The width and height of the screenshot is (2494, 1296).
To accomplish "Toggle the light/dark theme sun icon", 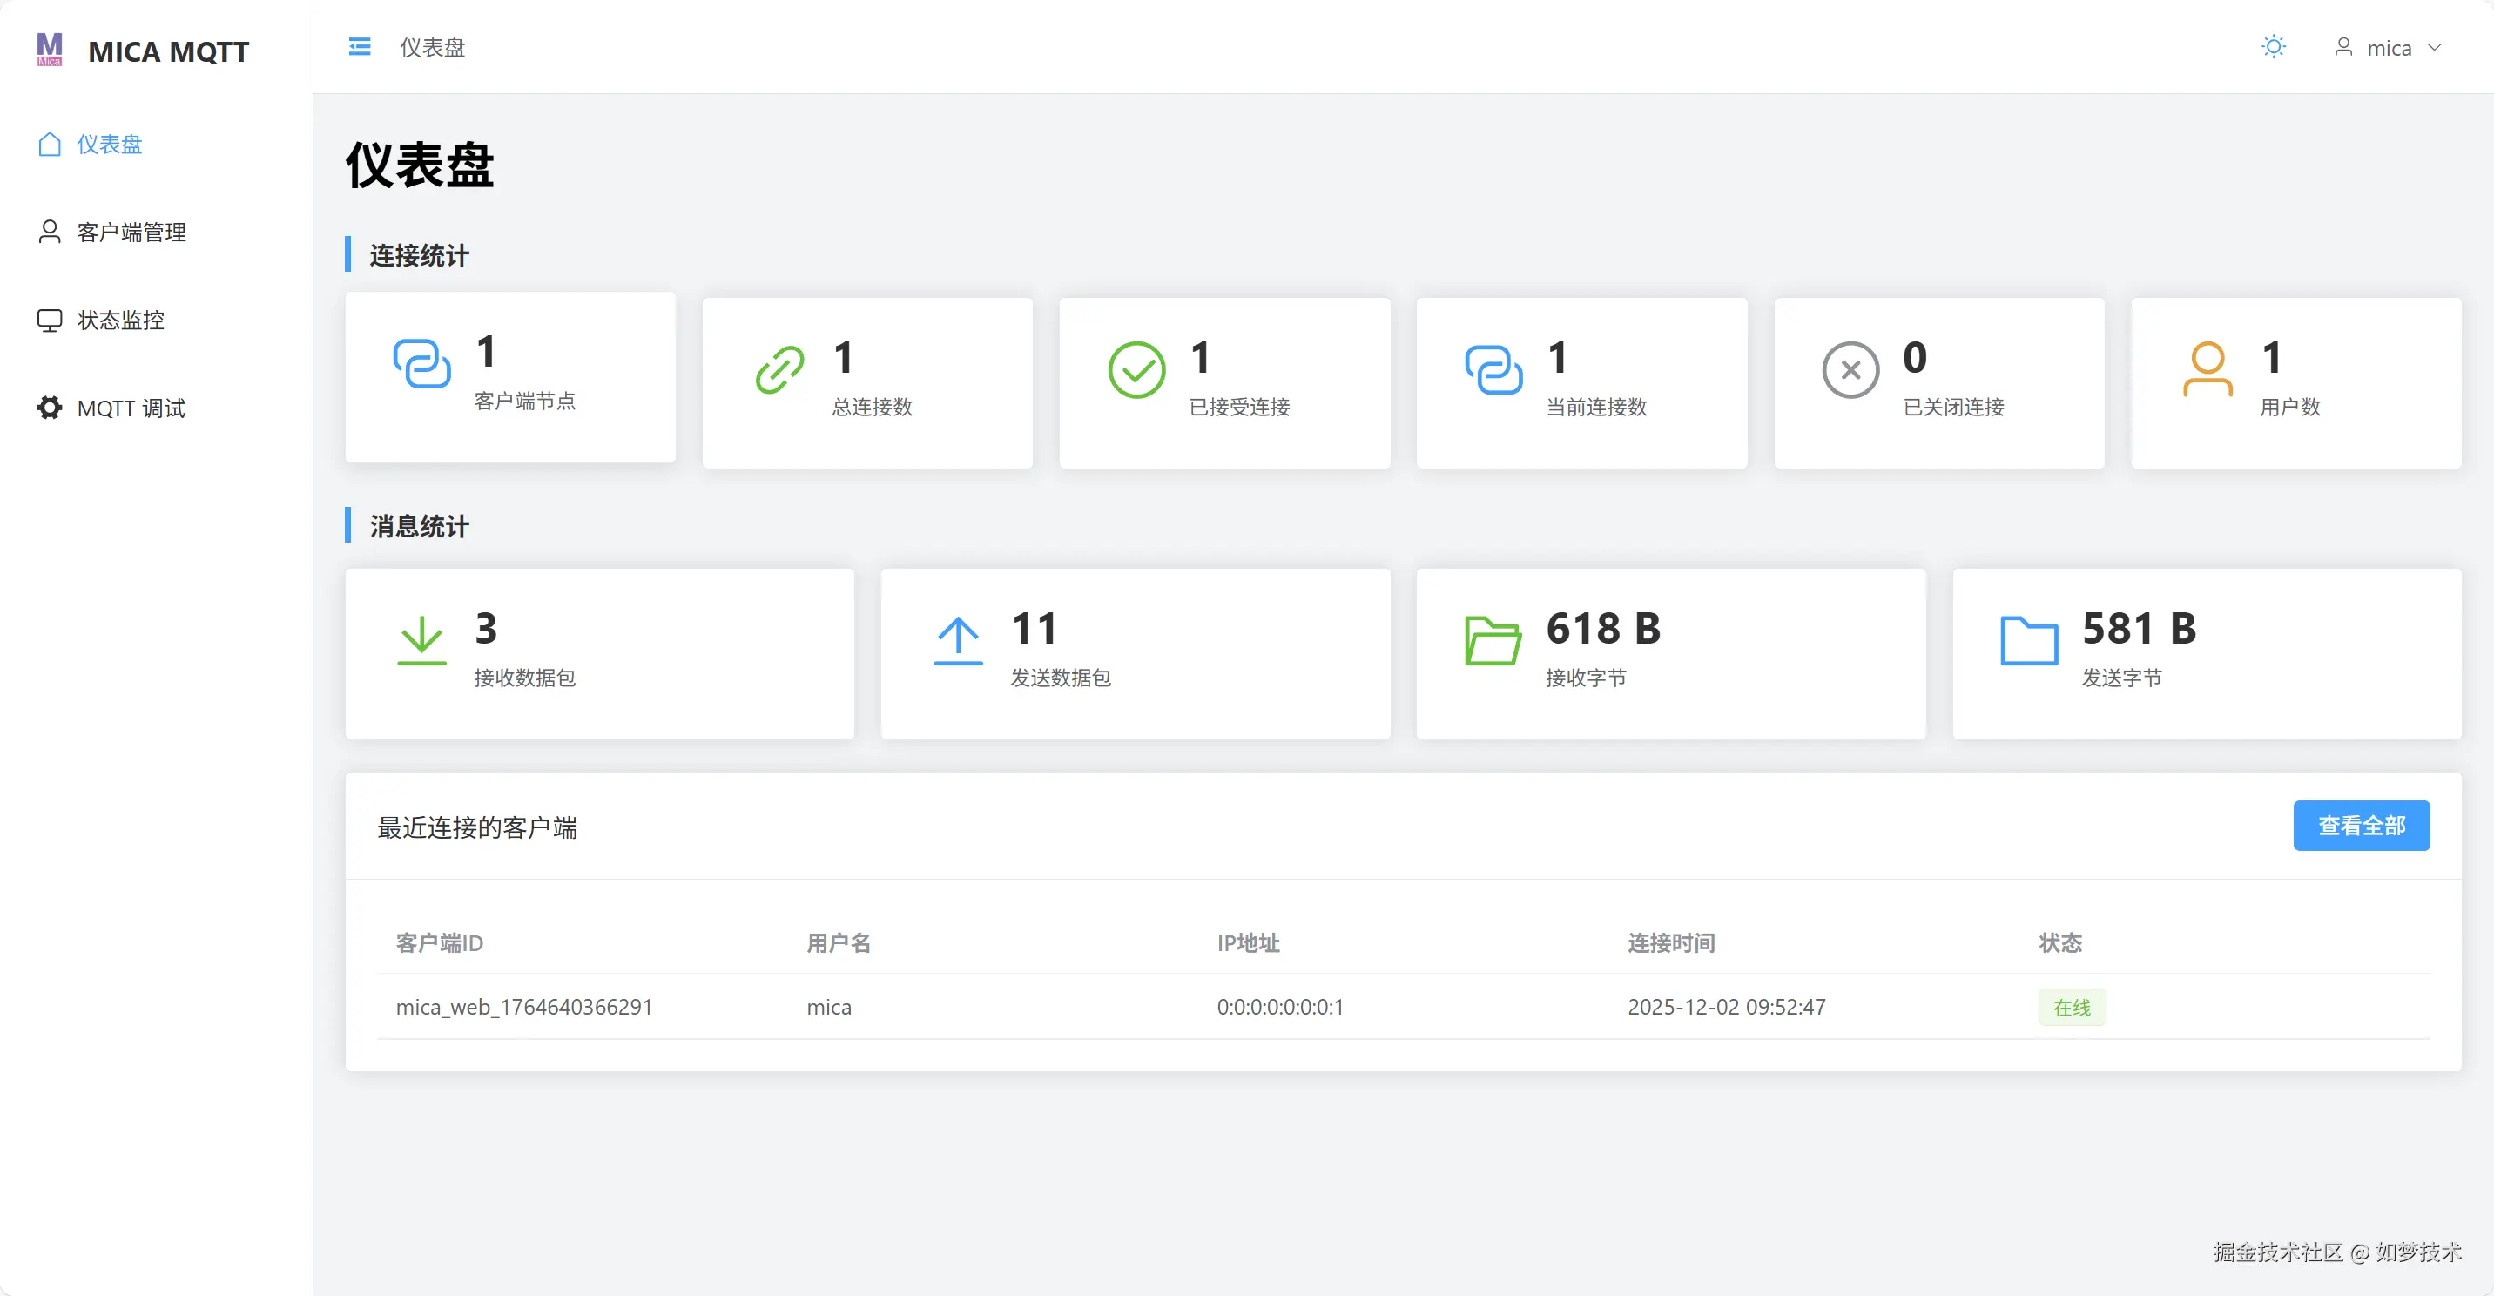I will click(2274, 46).
